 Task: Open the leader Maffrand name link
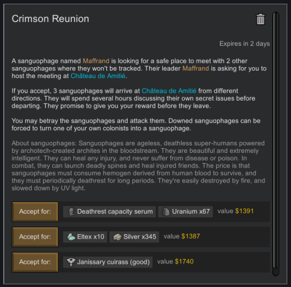(x=196, y=68)
